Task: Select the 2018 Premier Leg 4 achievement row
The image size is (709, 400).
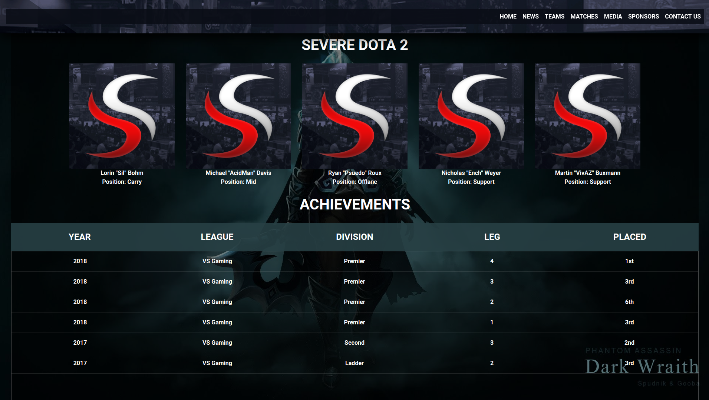Action: pyautogui.click(x=354, y=261)
